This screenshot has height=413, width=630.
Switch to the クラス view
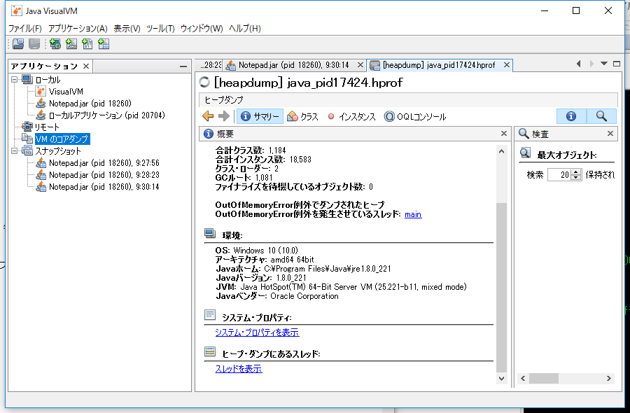[303, 116]
